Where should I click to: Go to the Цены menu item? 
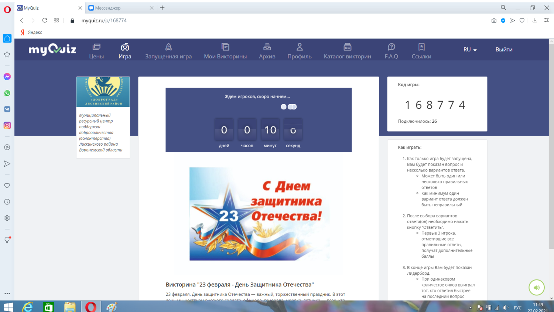(x=96, y=51)
